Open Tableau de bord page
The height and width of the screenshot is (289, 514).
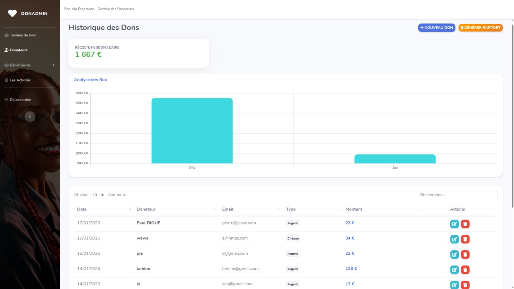click(x=23, y=35)
